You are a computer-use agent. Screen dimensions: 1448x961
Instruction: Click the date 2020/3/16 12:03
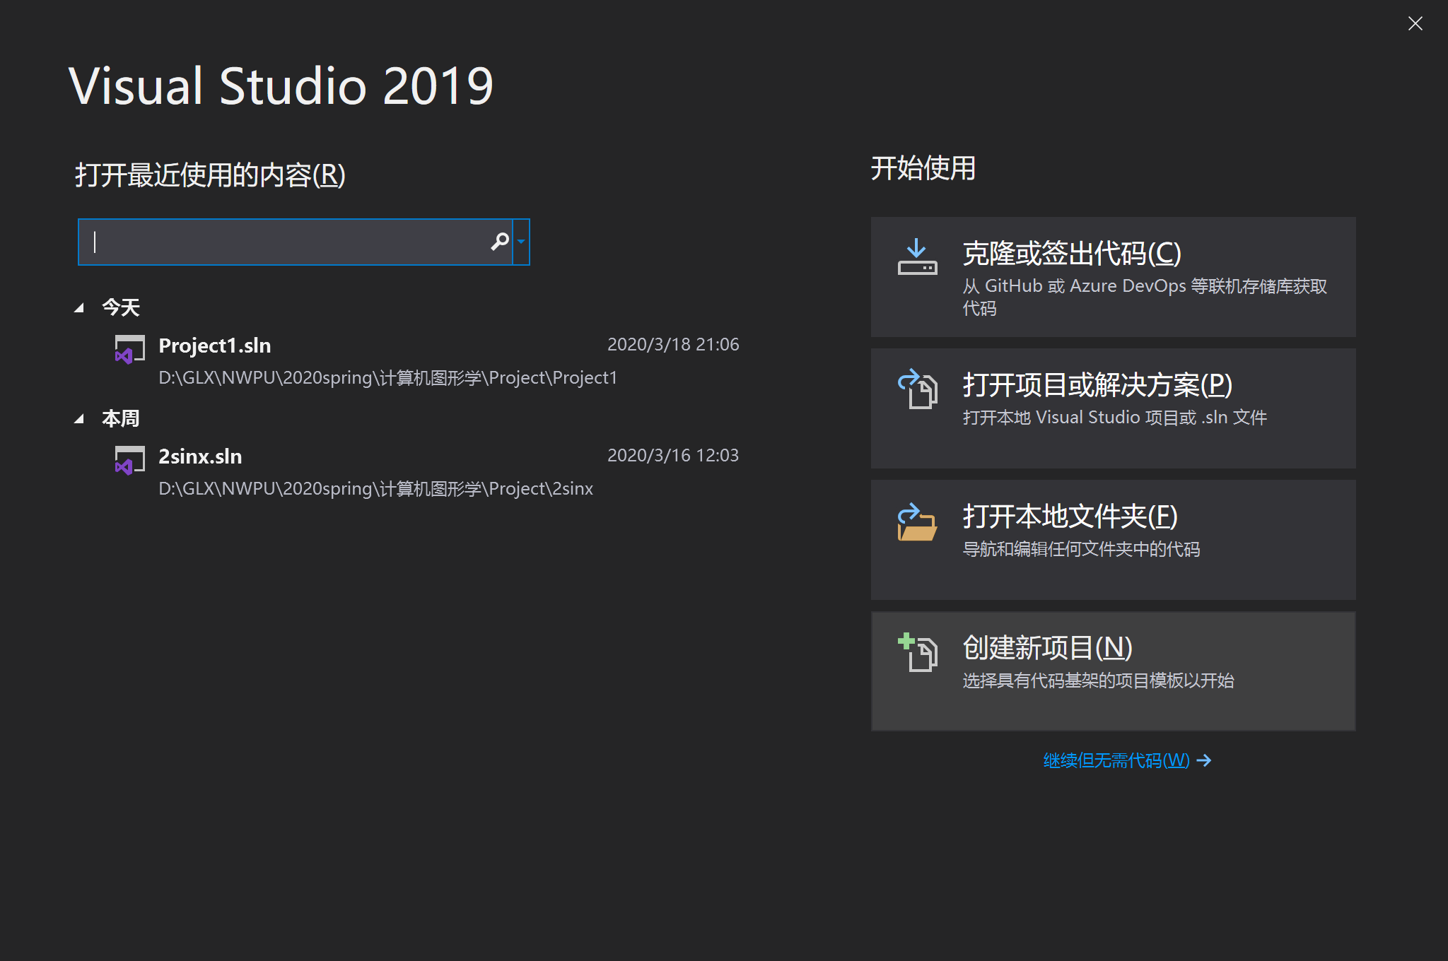(673, 455)
